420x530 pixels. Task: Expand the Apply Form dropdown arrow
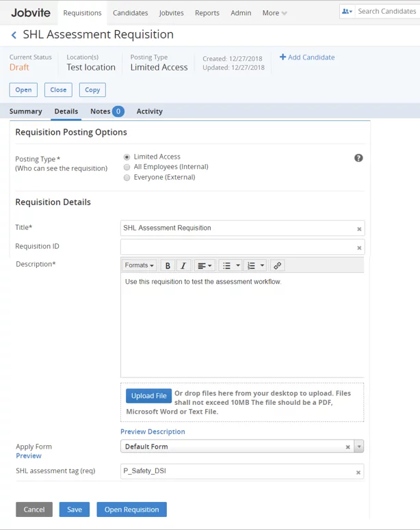(359, 447)
